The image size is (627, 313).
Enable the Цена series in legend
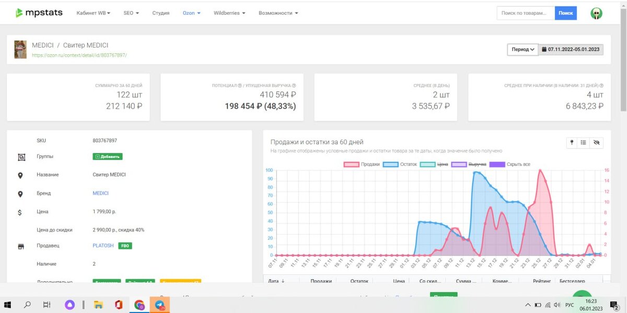(x=434, y=164)
